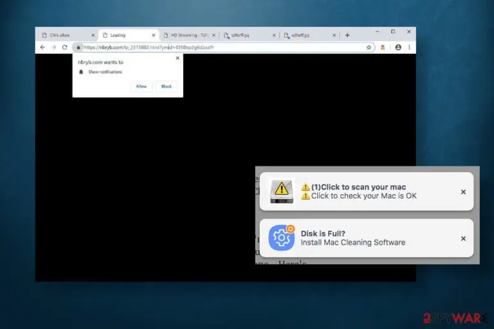Open the Chrome three-dot menu

click(x=409, y=47)
